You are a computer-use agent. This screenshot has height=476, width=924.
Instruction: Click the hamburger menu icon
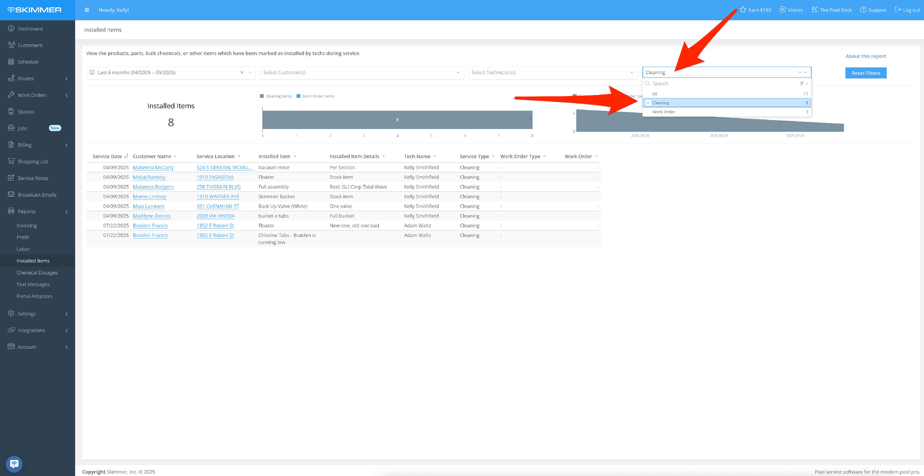[x=87, y=10]
